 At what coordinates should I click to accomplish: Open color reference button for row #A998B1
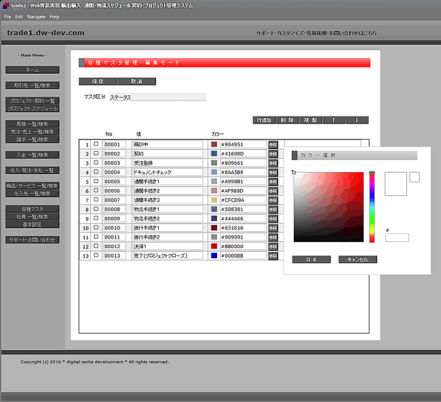[x=273, y=182]
